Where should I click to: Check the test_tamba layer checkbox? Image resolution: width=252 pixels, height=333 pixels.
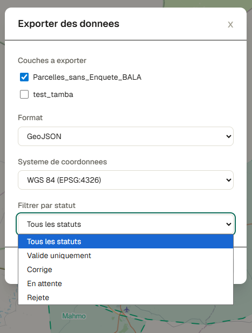pos(24,94)
